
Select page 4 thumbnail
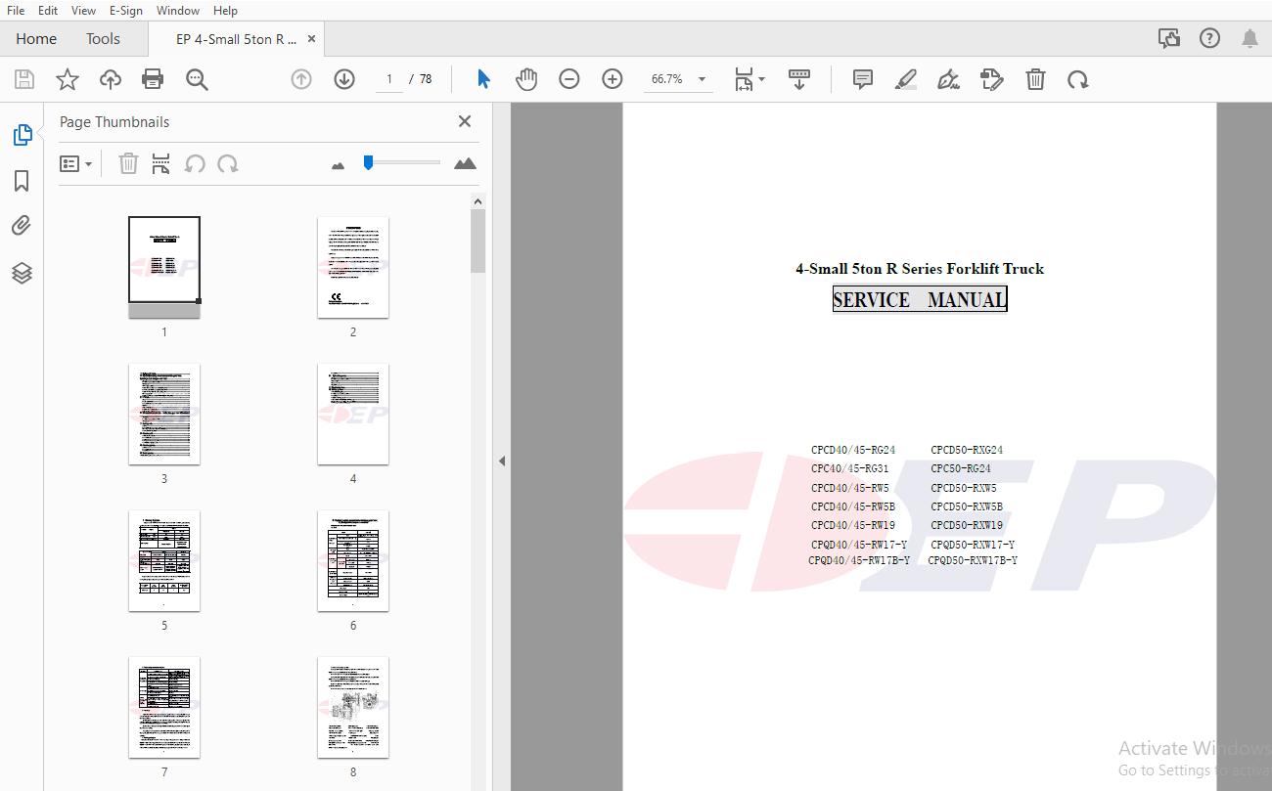coord(353,414)
